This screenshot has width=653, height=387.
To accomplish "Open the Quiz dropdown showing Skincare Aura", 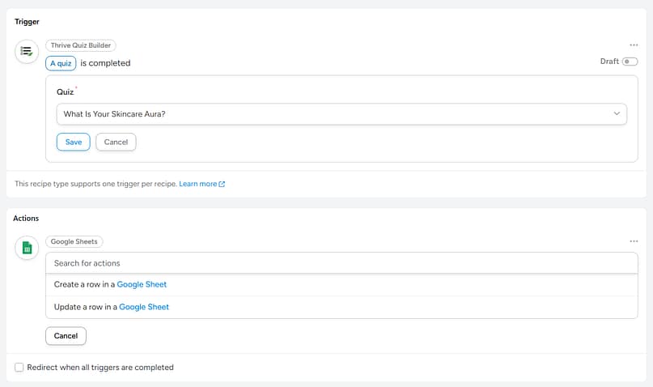I will [341, 114].
